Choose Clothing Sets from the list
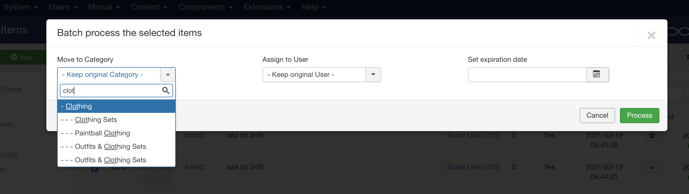689x194 pixels. [x=116, y=120]
